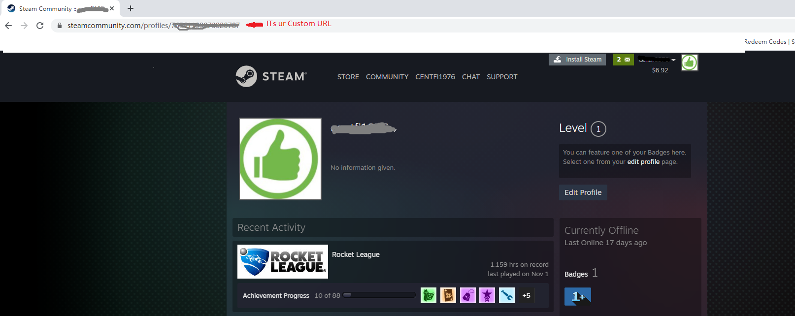Click thumbs-up avatar in top header
Image resolution: width=795 pixels, height=316 pixels.
point(690,63)
